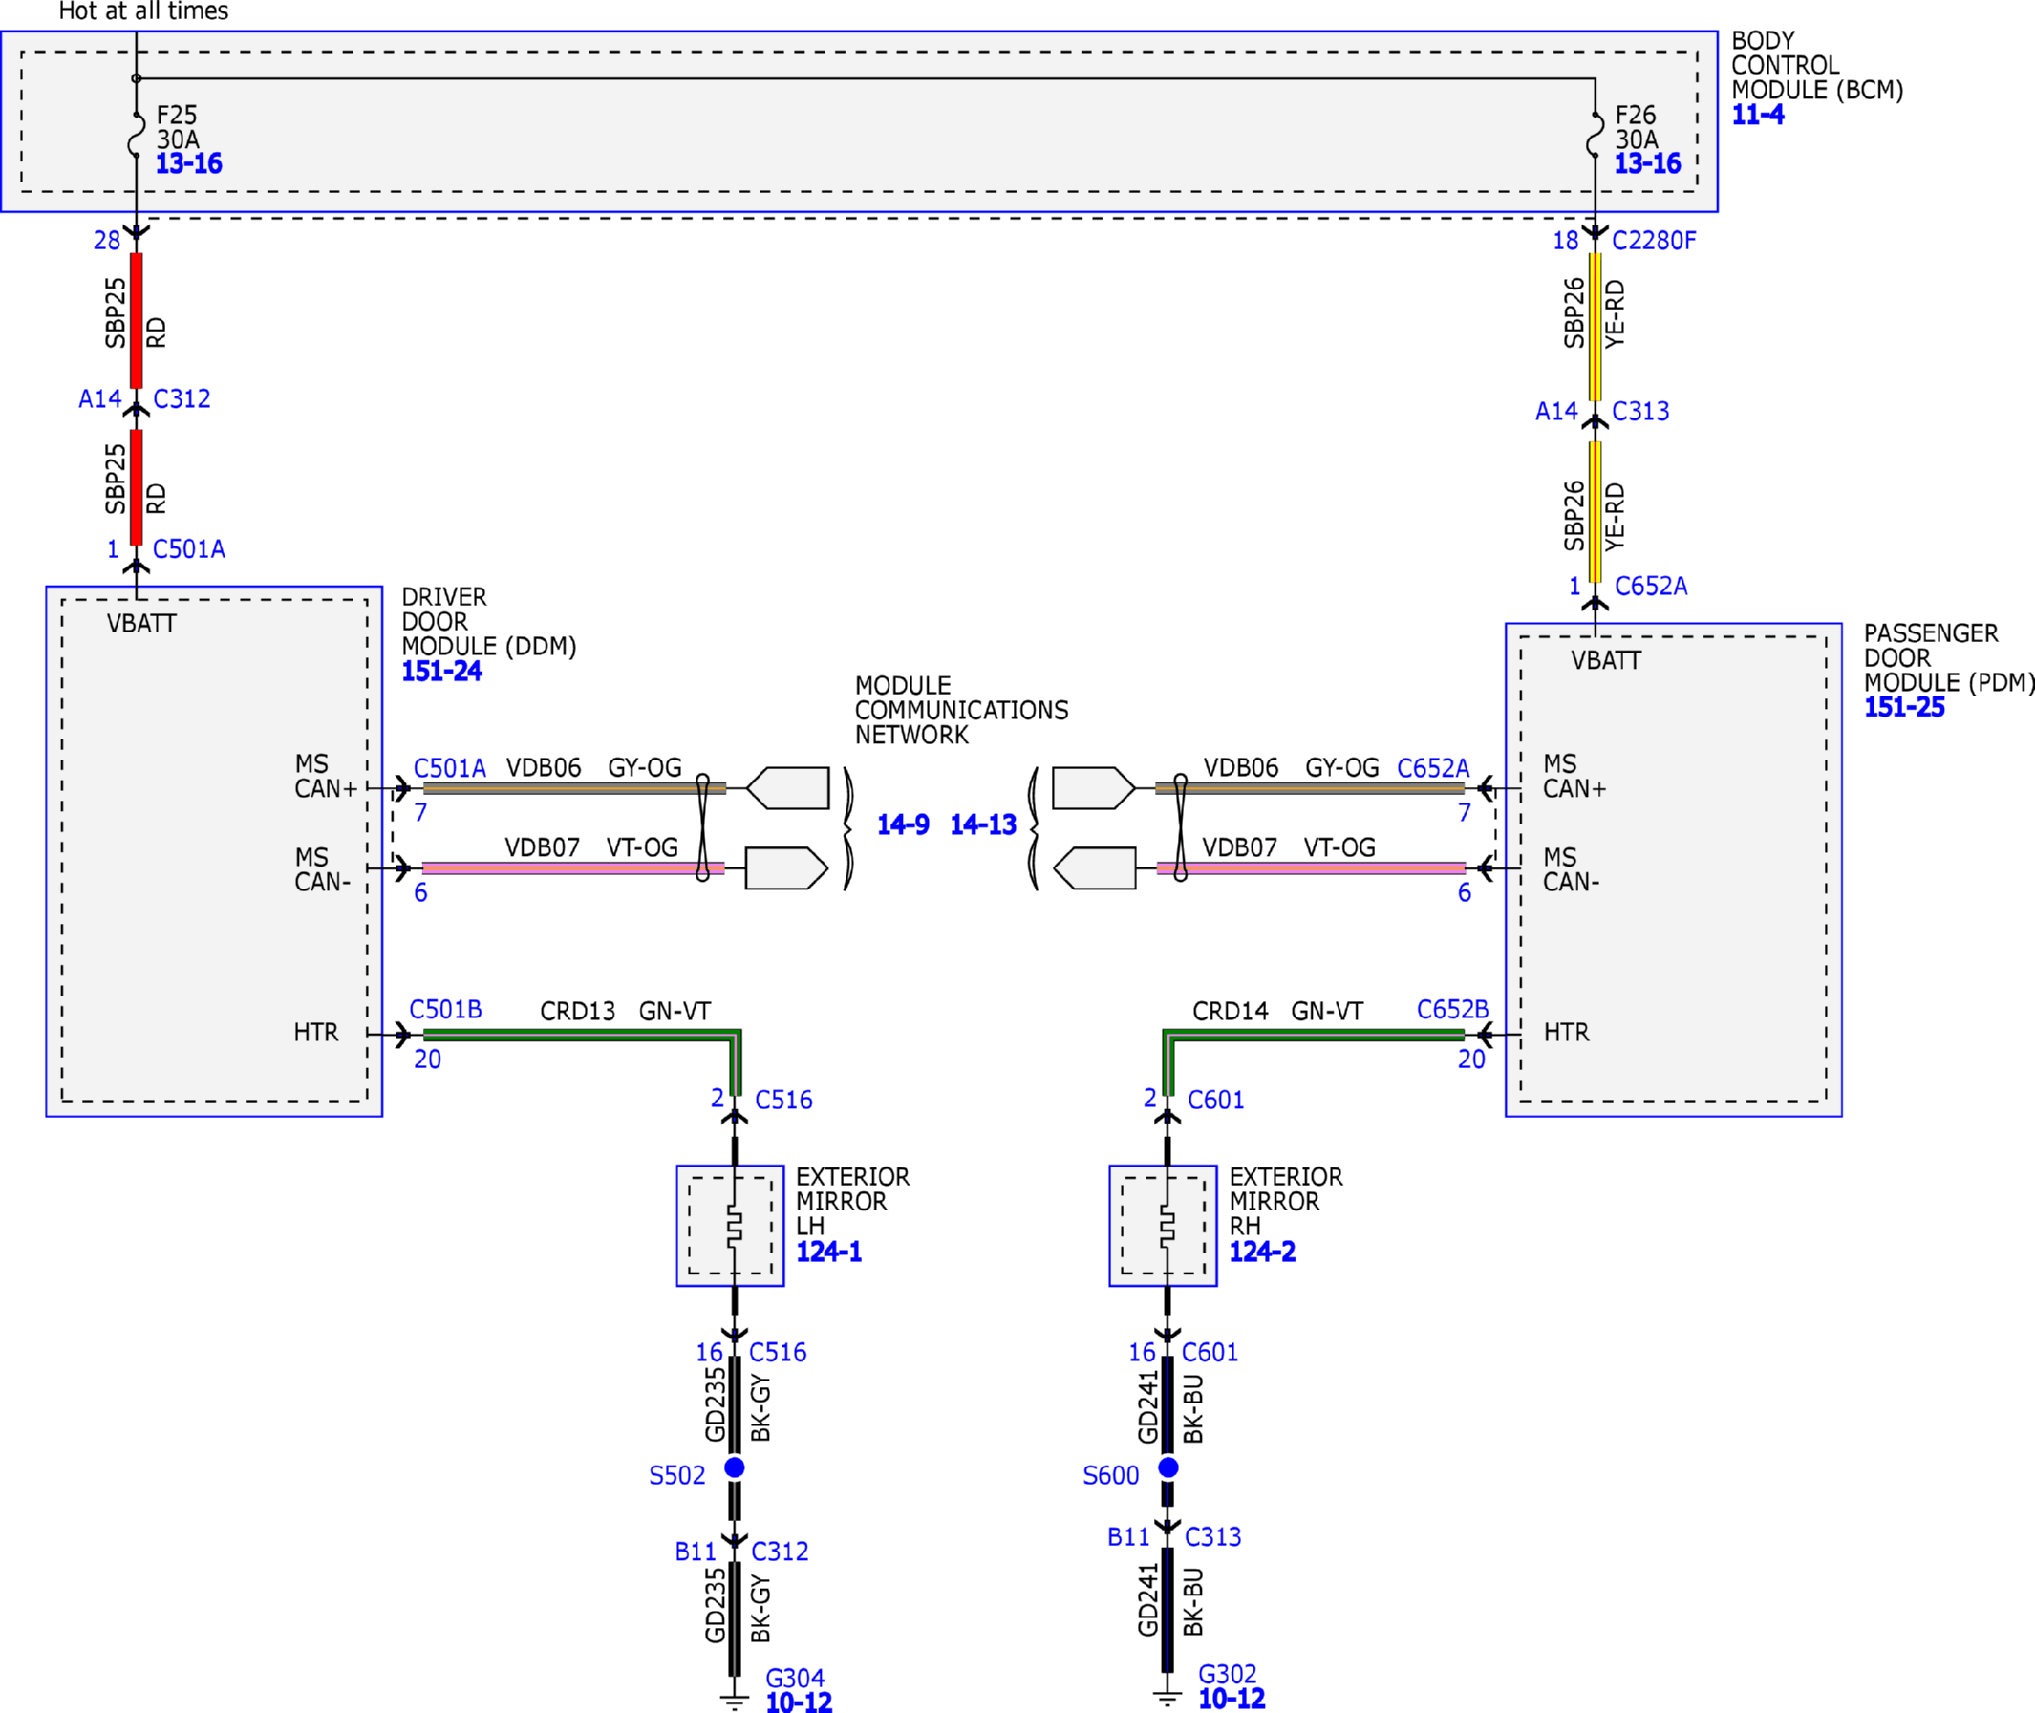Click the off-page arrow on PDM VDB07 wire
Screen dimensions: 2035x1713
pyautogui.click(x=1094, y=868)
